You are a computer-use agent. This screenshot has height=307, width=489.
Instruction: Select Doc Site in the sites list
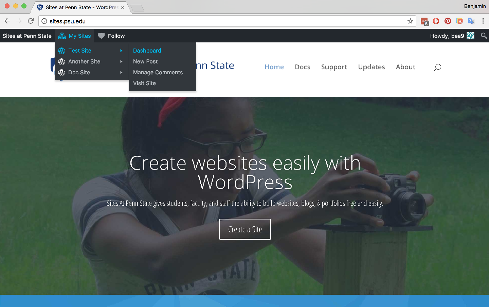pos(92,72)
